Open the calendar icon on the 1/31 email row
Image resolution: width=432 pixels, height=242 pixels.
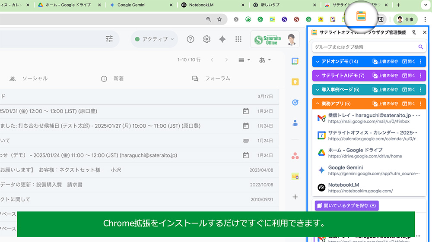246,111
